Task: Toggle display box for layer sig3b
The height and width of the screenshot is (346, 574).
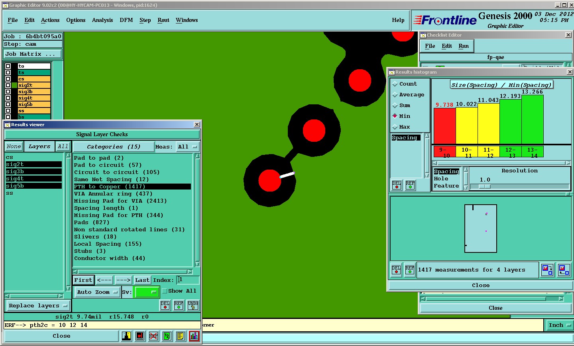Action: 8,92
